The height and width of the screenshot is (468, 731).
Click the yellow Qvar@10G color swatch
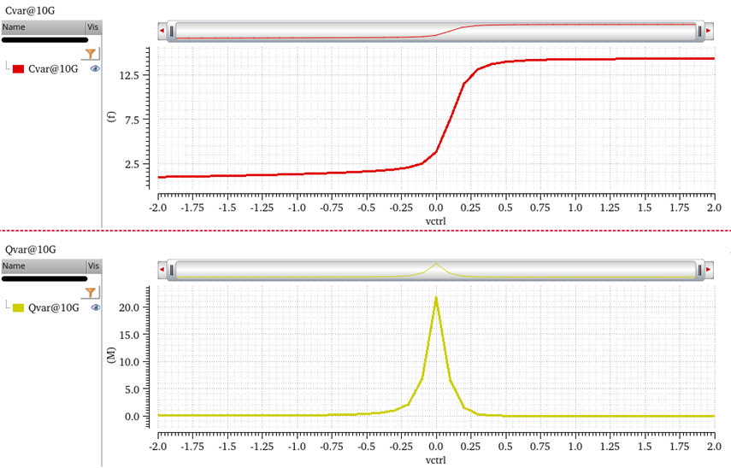[x=18, y=307]
